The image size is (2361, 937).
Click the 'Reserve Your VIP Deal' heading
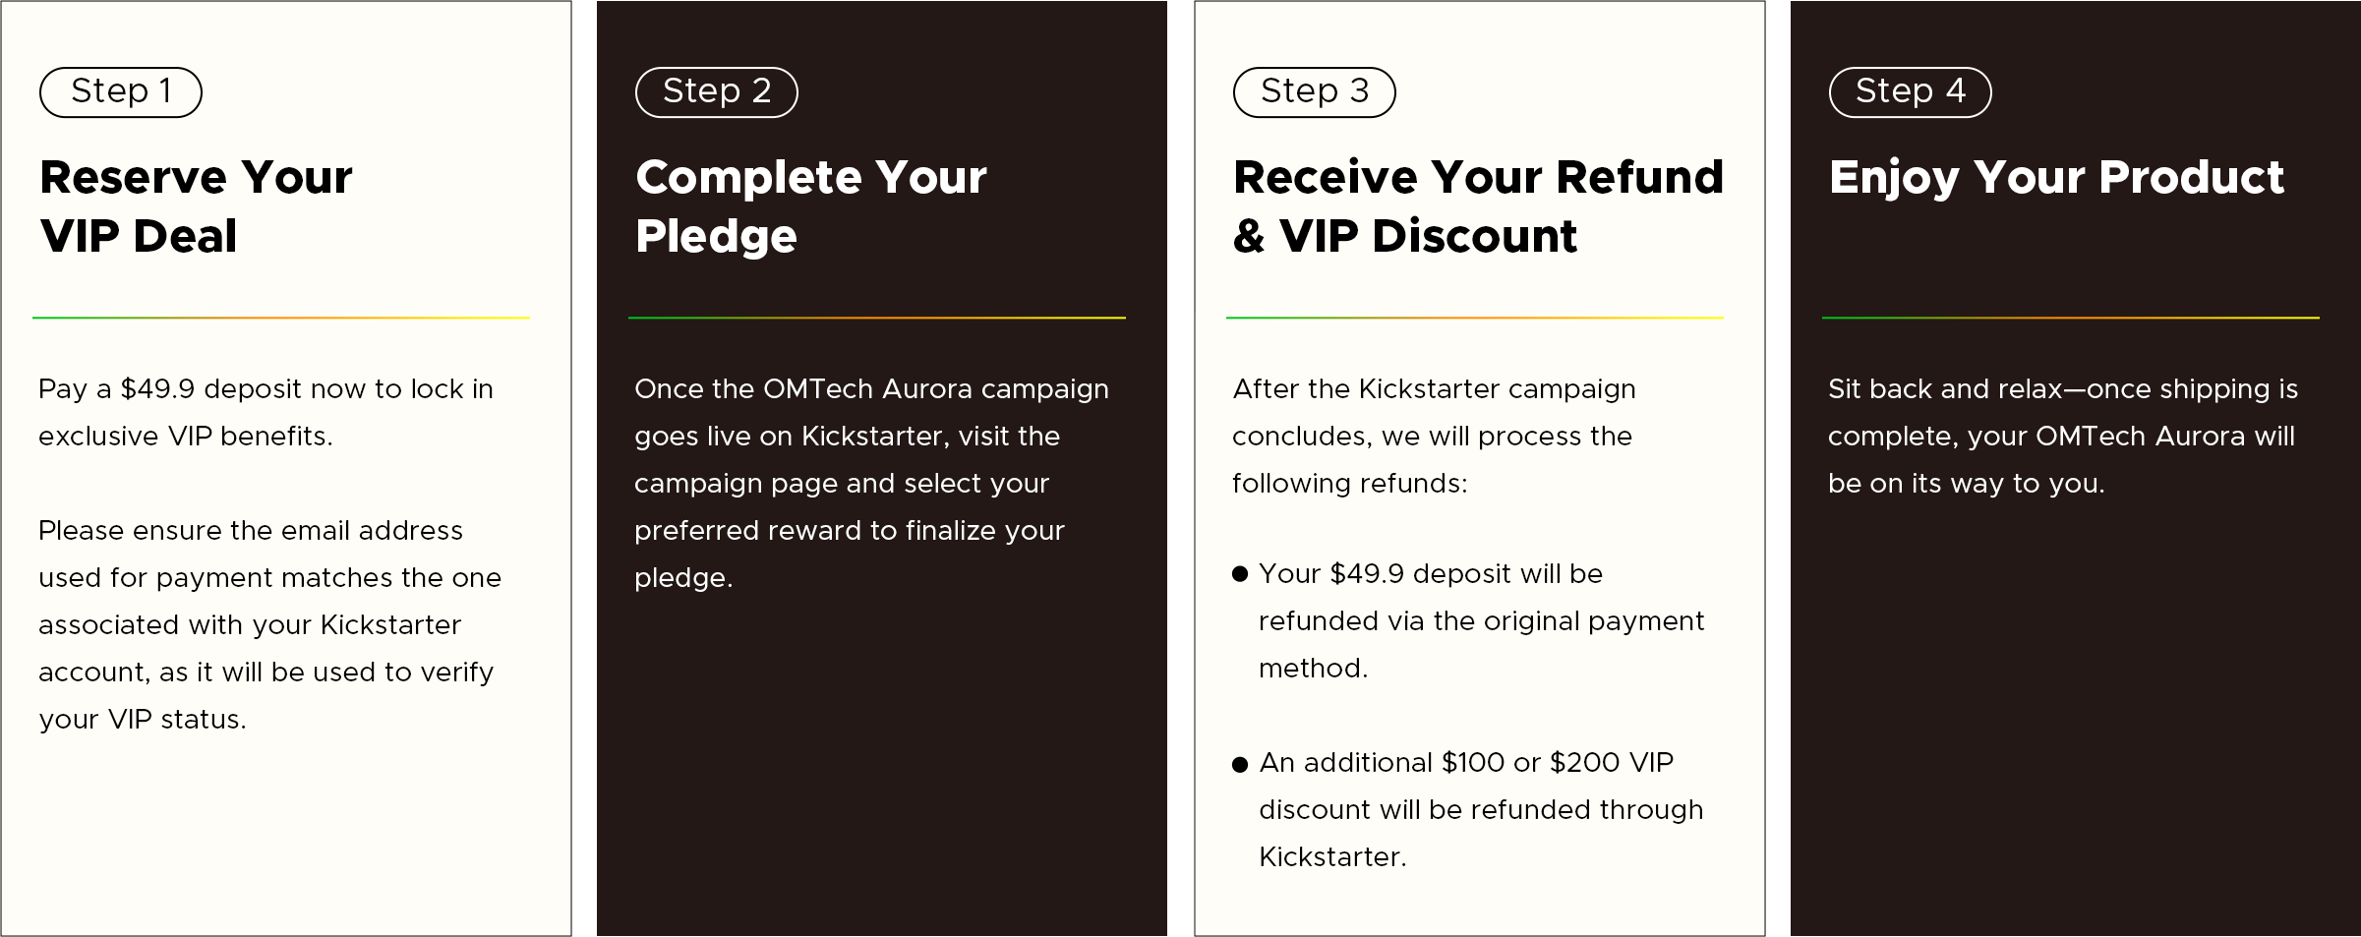point(196,206)
